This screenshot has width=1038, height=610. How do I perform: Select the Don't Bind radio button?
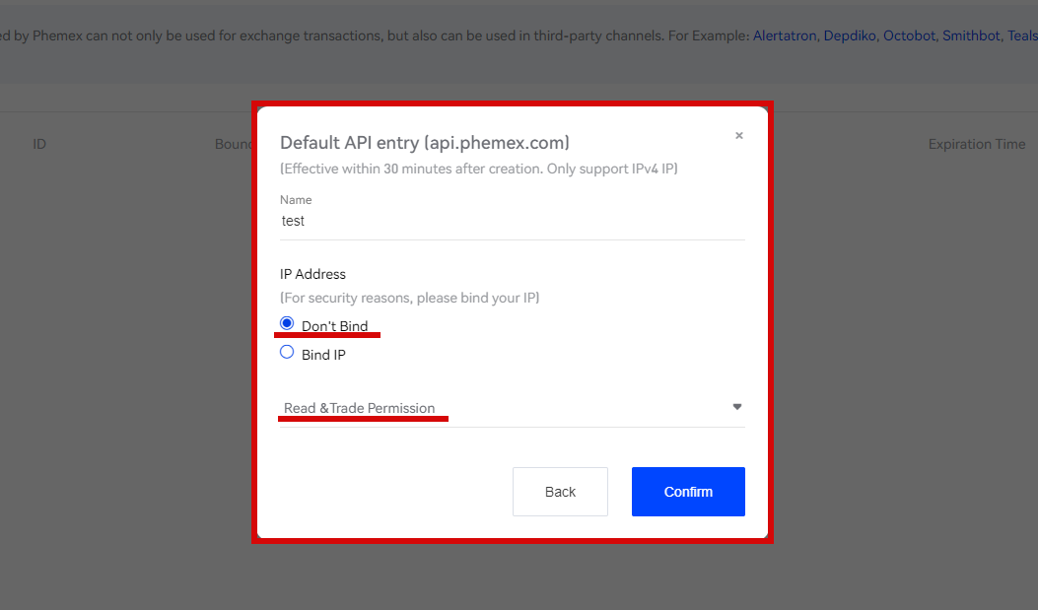coord(287,323)
